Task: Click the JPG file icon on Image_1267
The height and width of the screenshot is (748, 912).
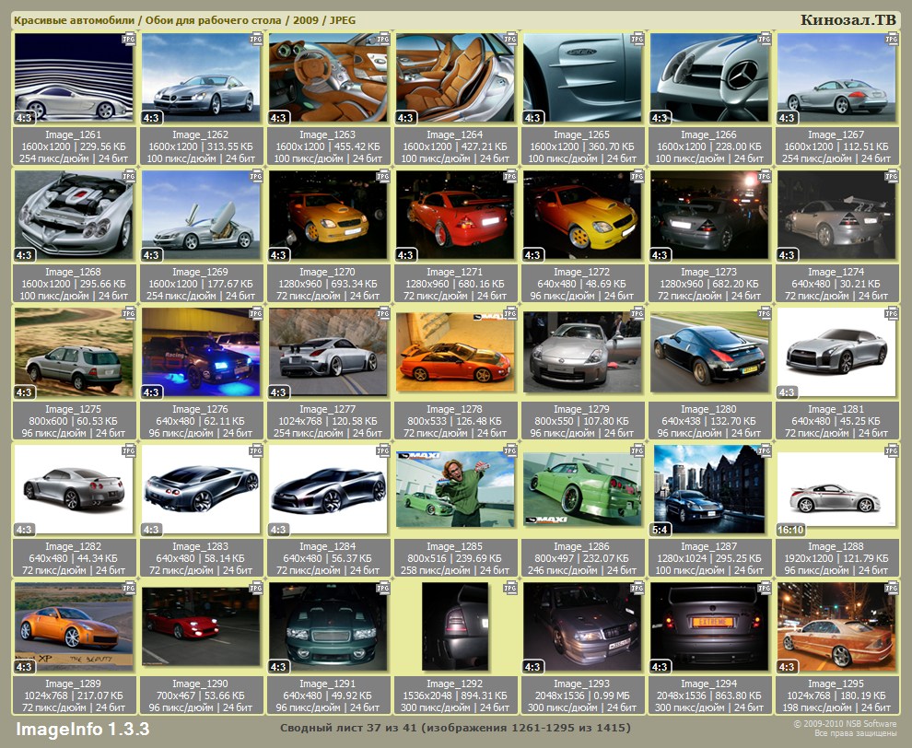Action: 891,41
